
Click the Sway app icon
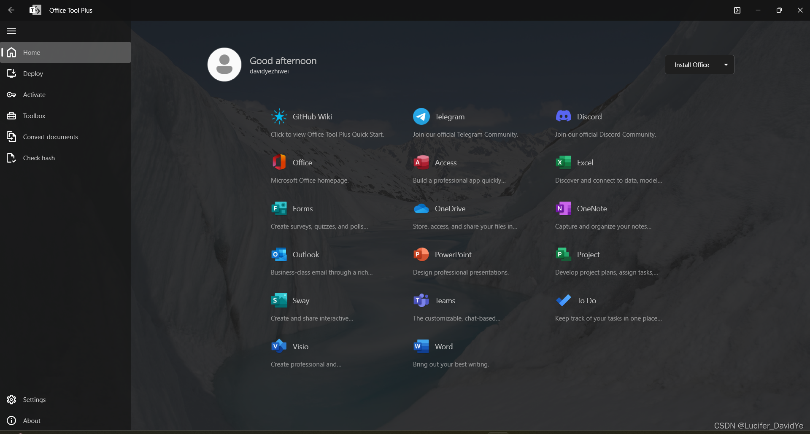[x=279, y=300]
